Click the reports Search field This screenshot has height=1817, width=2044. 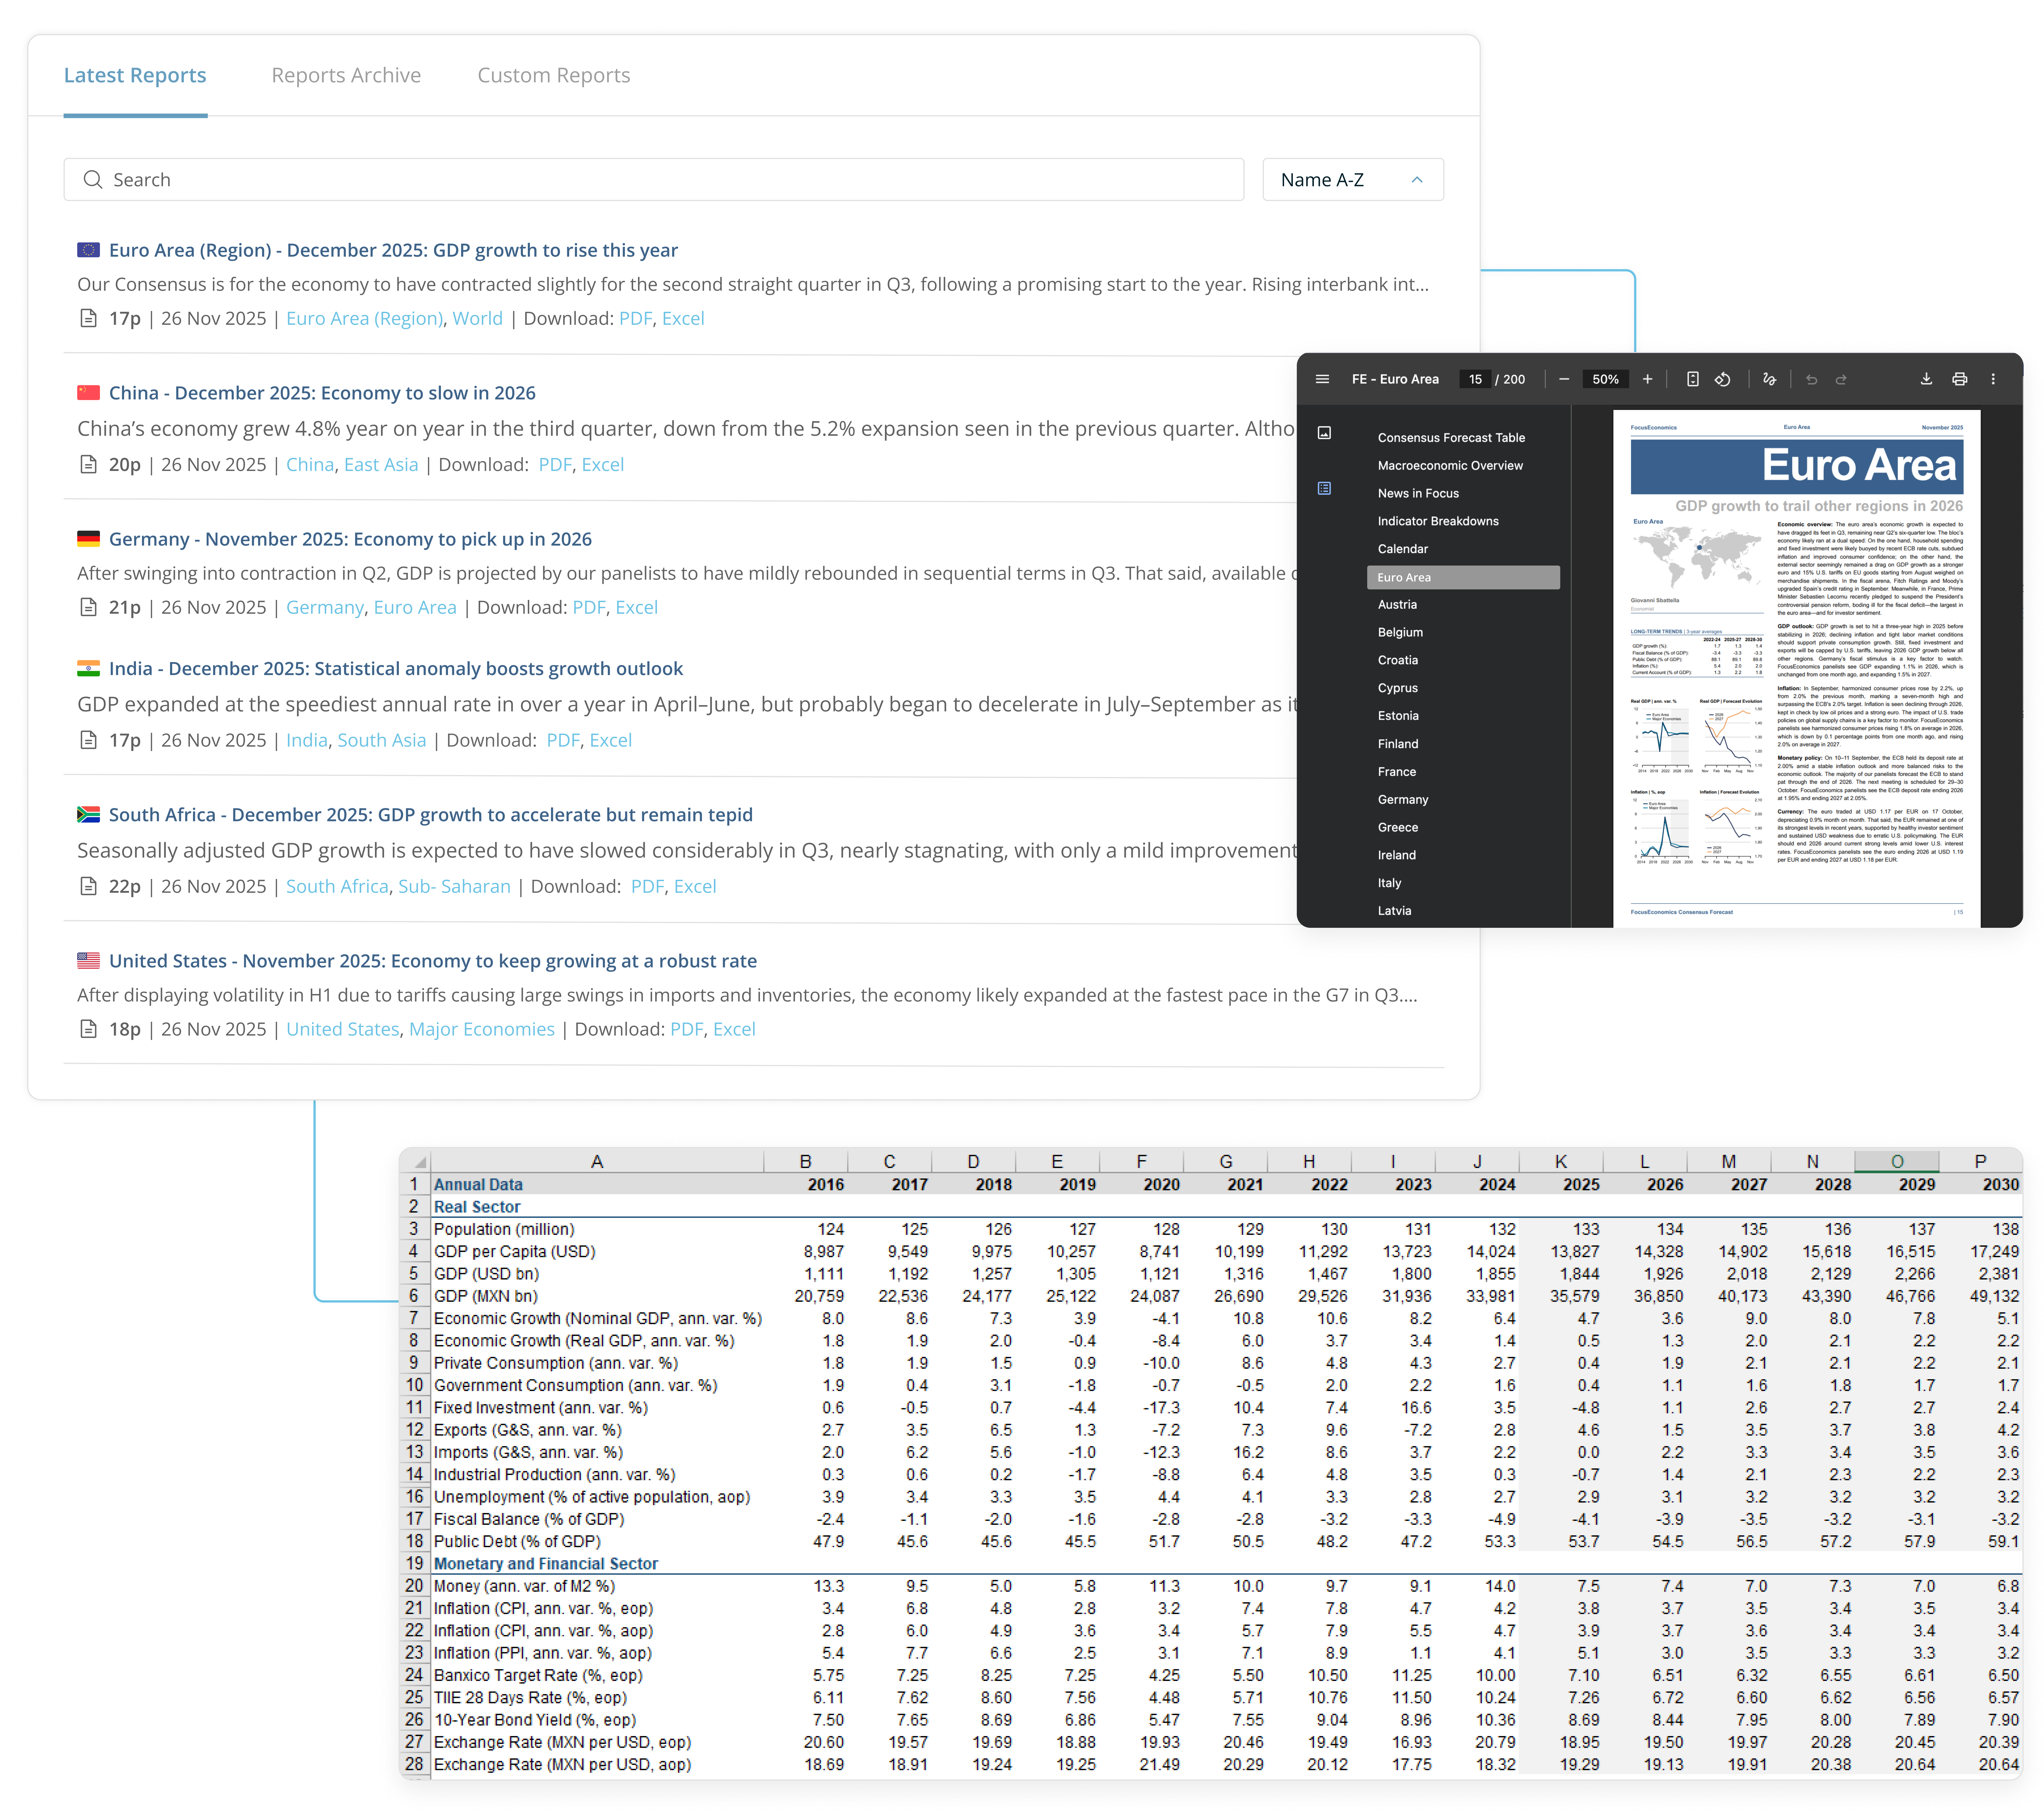(654, 180)
